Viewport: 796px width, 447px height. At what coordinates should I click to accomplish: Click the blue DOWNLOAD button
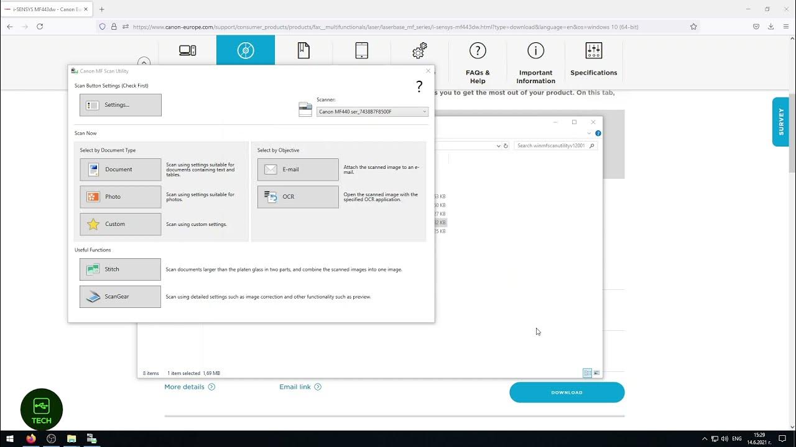coord(567,392)
